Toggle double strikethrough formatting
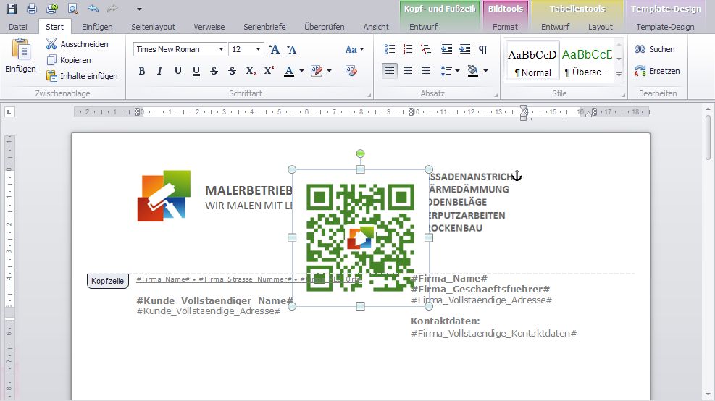 tap(232, 71)
